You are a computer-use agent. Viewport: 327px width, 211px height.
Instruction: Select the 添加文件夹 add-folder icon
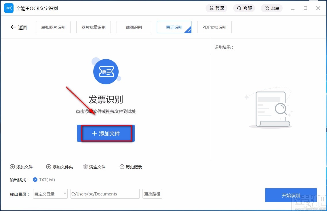coord(49,167)
